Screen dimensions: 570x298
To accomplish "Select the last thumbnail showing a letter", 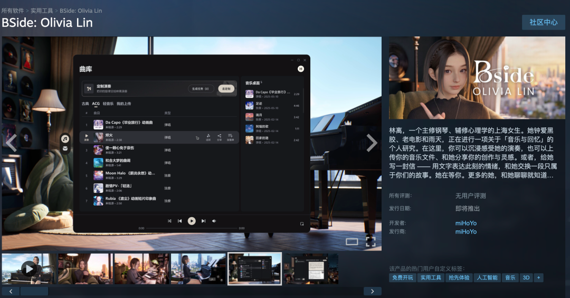I will click(311, 269).
